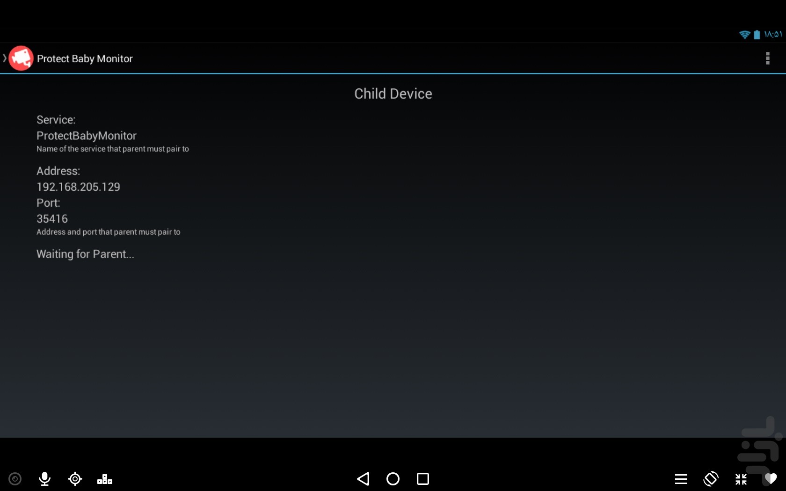The height and width of the screenshot is (491, 786).
Task: Tap the Wi-Fi status icon
Action: [744, 35]
